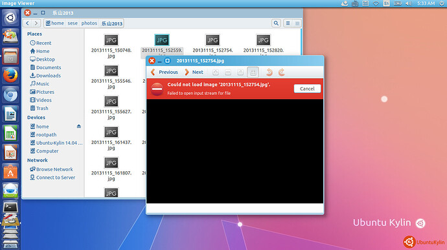Viewport: 447px width, 250px height.
Task: Launch LibreOffice Writer from launcher
Action: pos(10,114)
